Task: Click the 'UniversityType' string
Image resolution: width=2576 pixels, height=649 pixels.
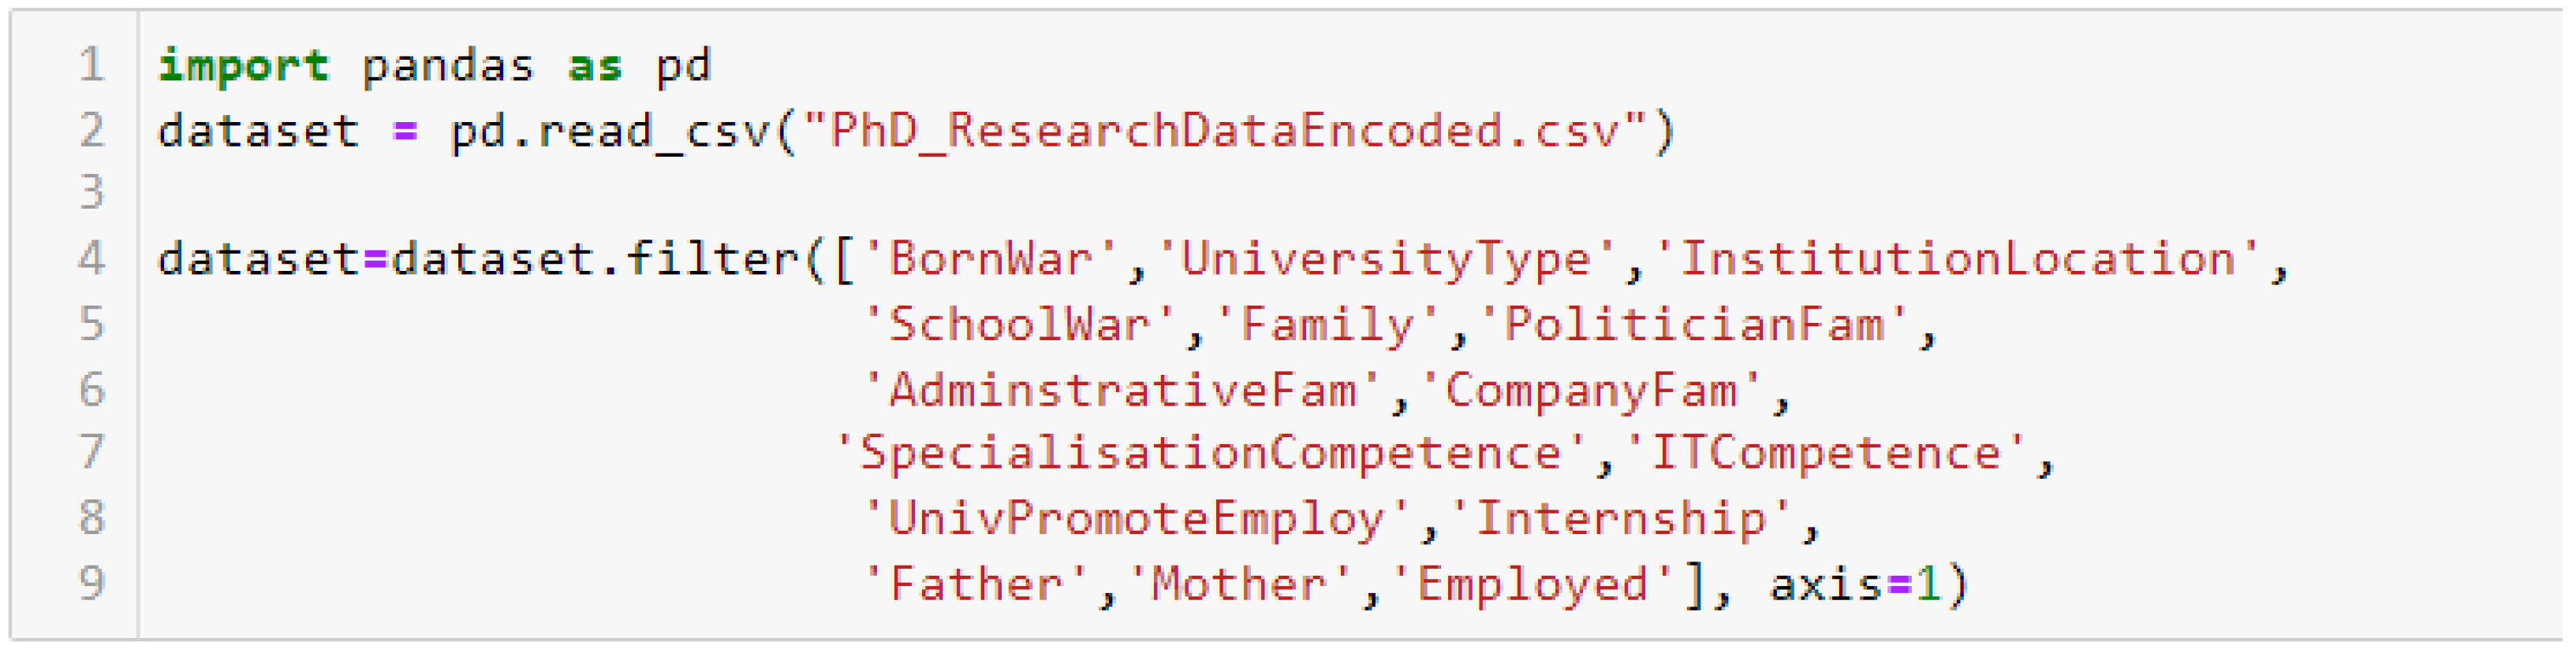Action: [1385, 260]
